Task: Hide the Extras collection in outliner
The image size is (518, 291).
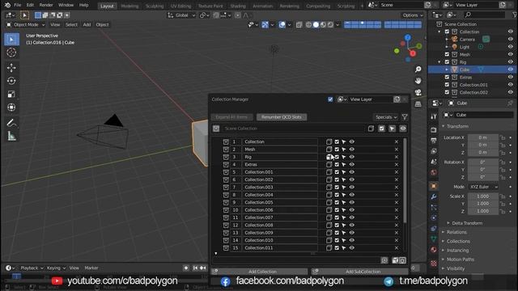Action: pos(511,78)
